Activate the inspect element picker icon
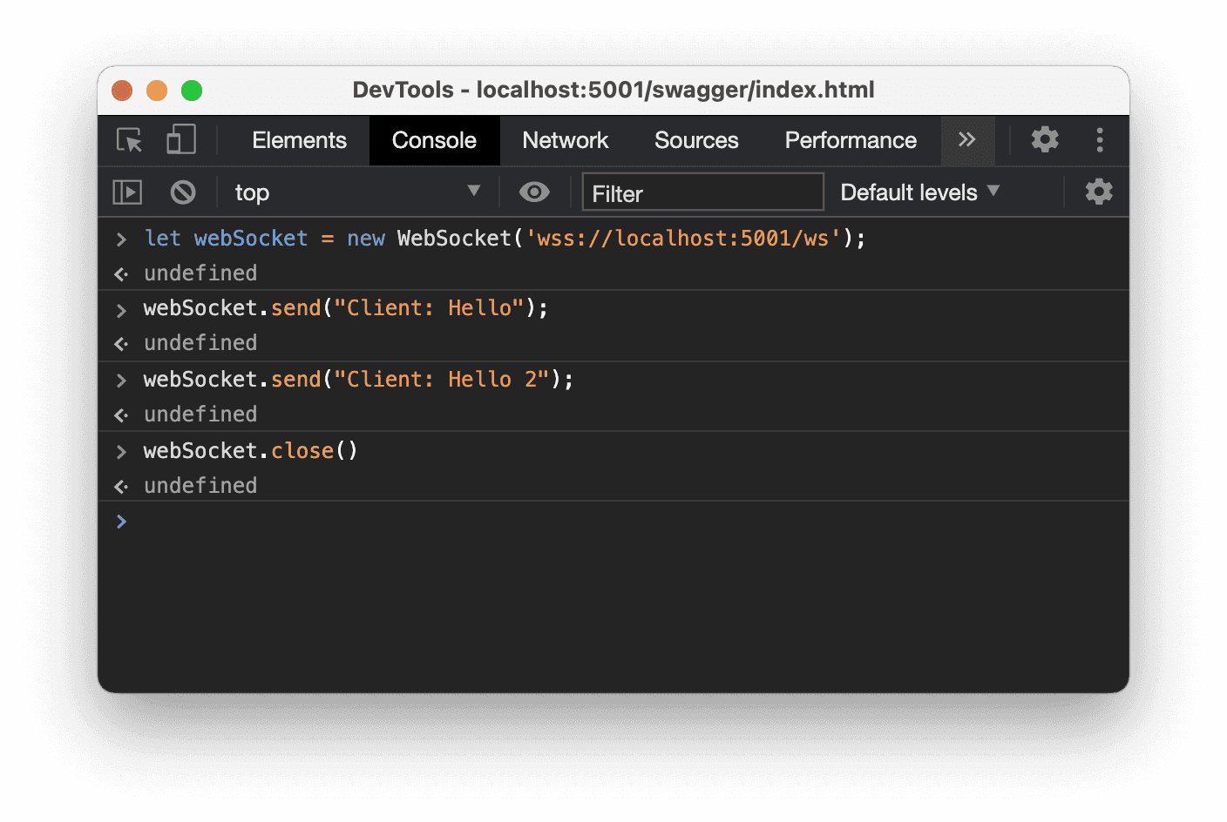Image resolution: width=1227 pixels, height=822 pixels. coord(129,140)
